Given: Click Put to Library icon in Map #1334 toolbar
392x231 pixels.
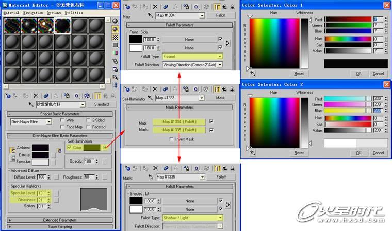Looking at the screenshot, I should 186,7.
